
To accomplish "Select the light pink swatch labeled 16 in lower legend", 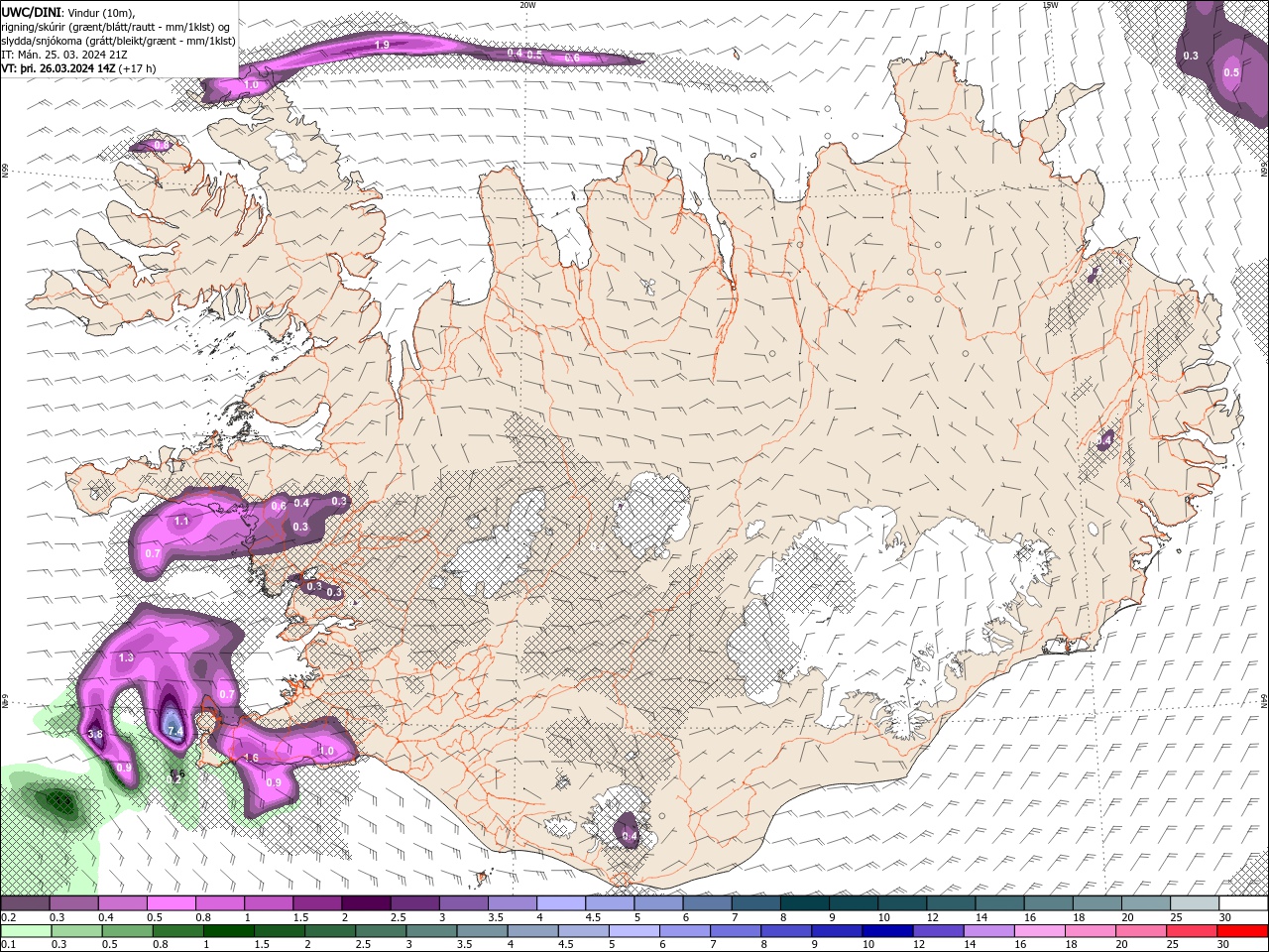I will (1039, 930).
